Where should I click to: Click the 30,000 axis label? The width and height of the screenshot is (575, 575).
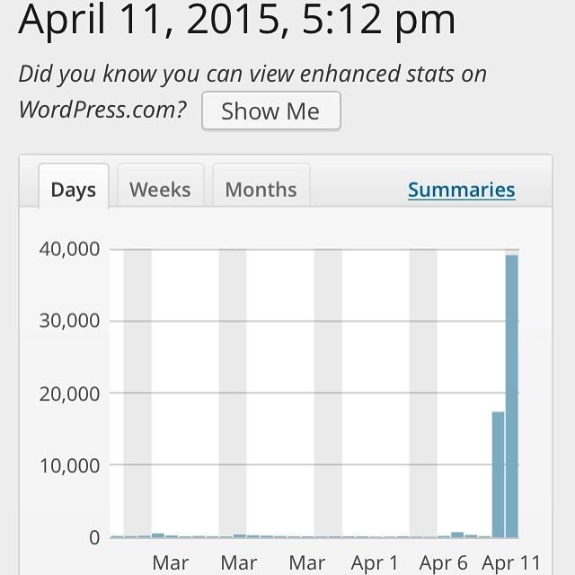point(69,321)
